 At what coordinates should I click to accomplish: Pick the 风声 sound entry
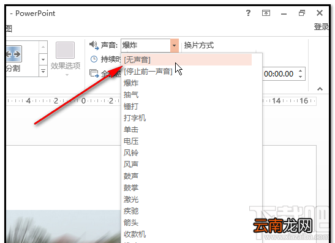point(187,165)
